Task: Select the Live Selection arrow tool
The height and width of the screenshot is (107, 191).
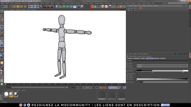Action: tap(11, 7)
